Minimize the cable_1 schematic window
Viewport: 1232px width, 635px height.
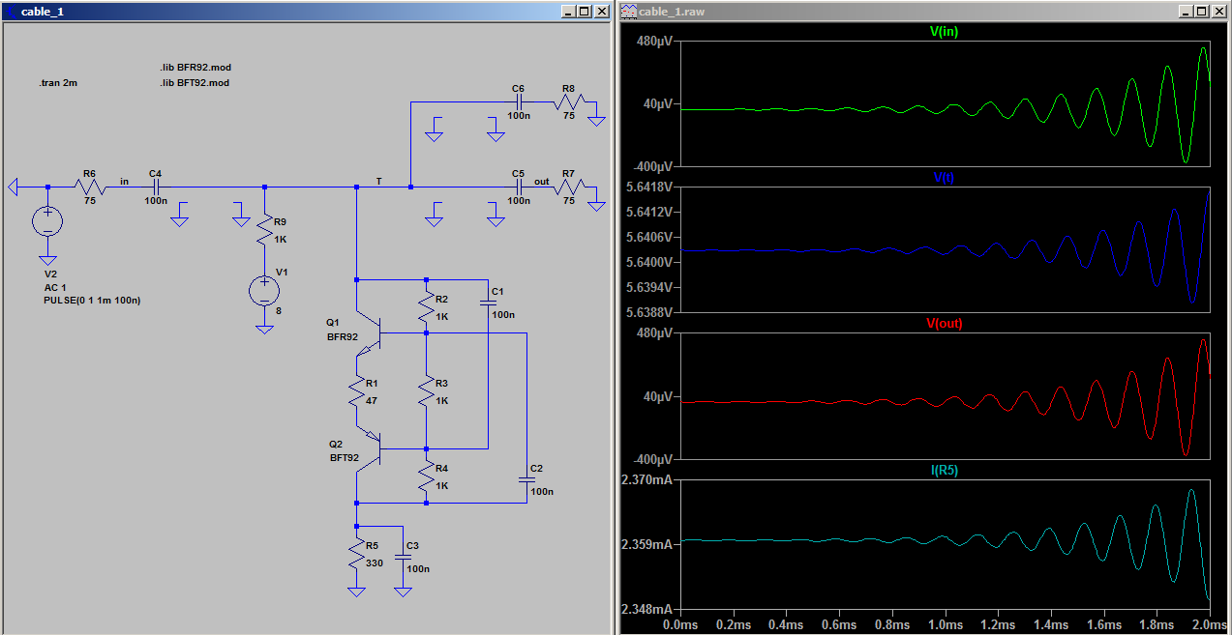[570, 11]
